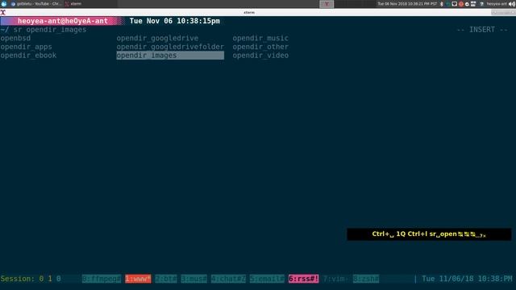This screenshot has width=516, height=290.
Task: Click the xterm X logo icon in title bar
Action: tap(3, 13)
